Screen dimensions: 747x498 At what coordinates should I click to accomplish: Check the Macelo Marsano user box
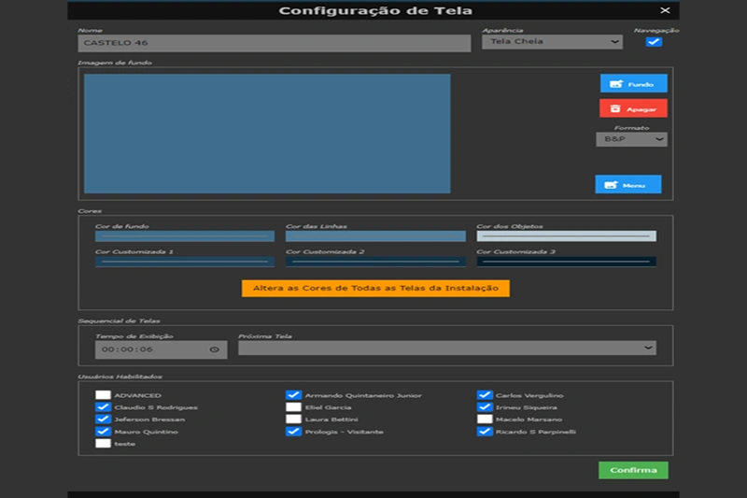(485, 420)
